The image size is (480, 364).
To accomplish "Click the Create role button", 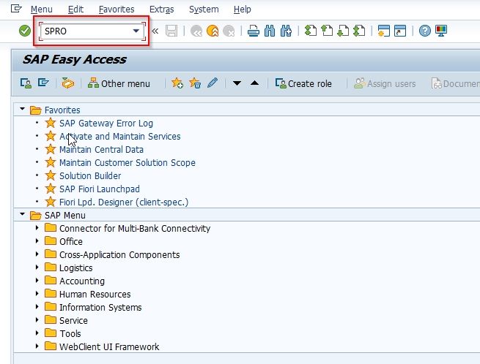I will pyautogui.click(x=303, y=83).
